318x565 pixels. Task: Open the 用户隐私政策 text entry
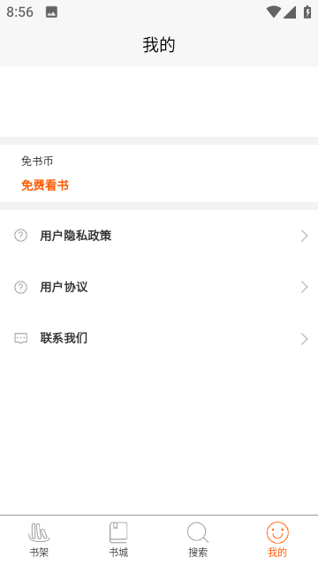click(75, 236)
